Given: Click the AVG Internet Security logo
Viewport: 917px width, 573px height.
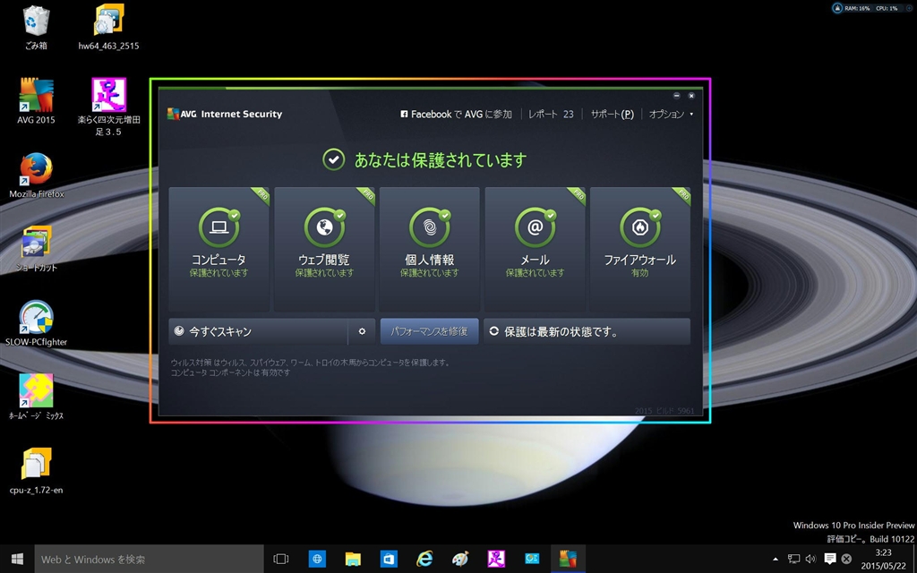Looking at the screenshot, I should 225,114.
